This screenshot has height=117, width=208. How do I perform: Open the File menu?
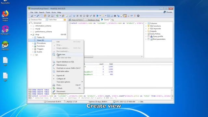pyautogui.click(x=32, y=12)
